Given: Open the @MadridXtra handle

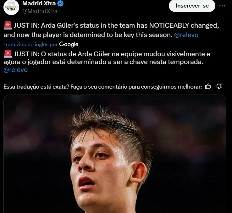Looking at the screenshot, I should click(40, 11).
